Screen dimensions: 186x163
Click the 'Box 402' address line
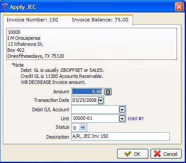click(16, 50)
